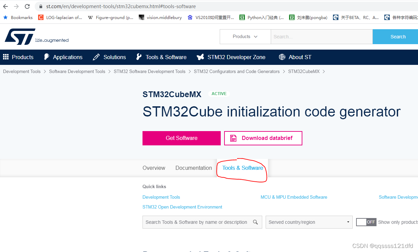Reload the current page
This screenshot has width=418, height=252.
click(x=27, y=6)
